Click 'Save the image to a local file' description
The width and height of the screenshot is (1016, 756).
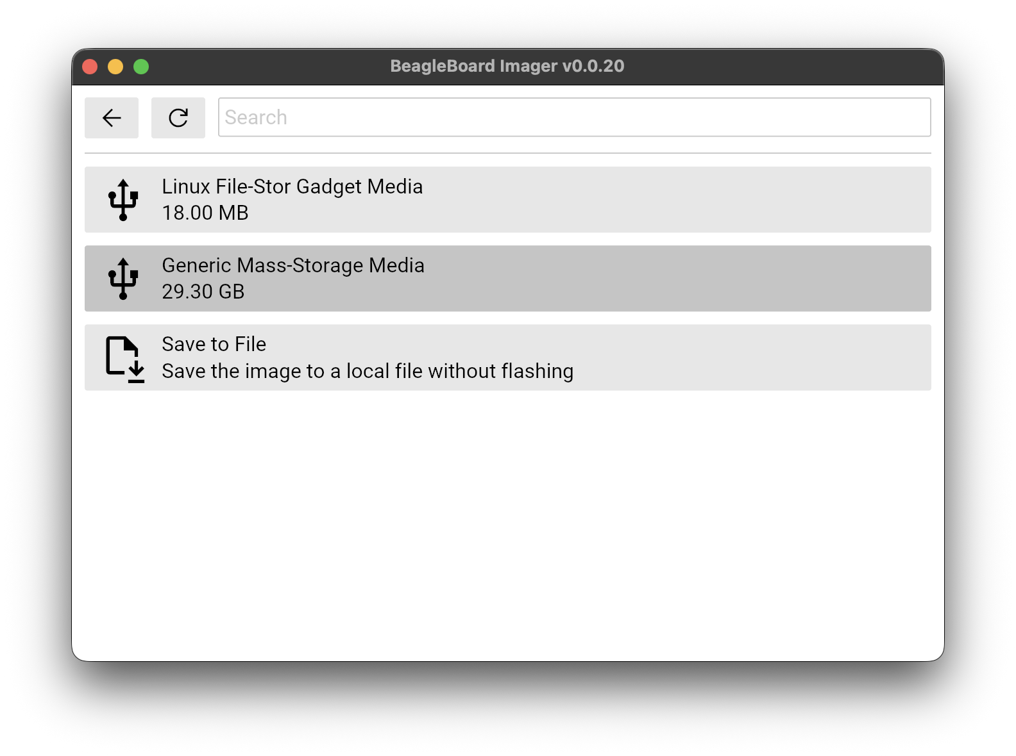368,371
